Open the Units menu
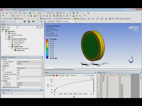The height and width of the screenshot is (106, 142). pos(15,13)
